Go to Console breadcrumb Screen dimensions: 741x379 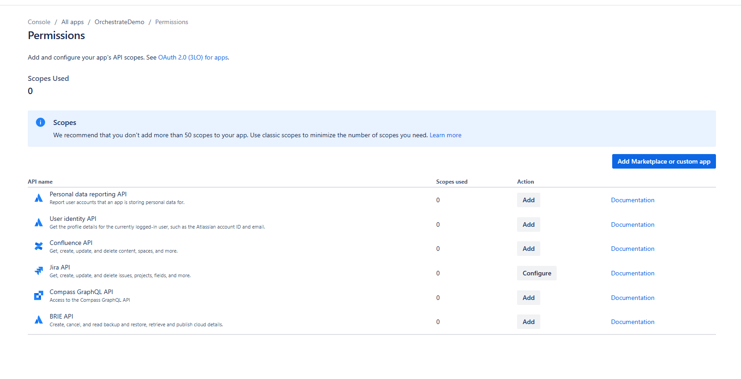[x=39, y=22]
